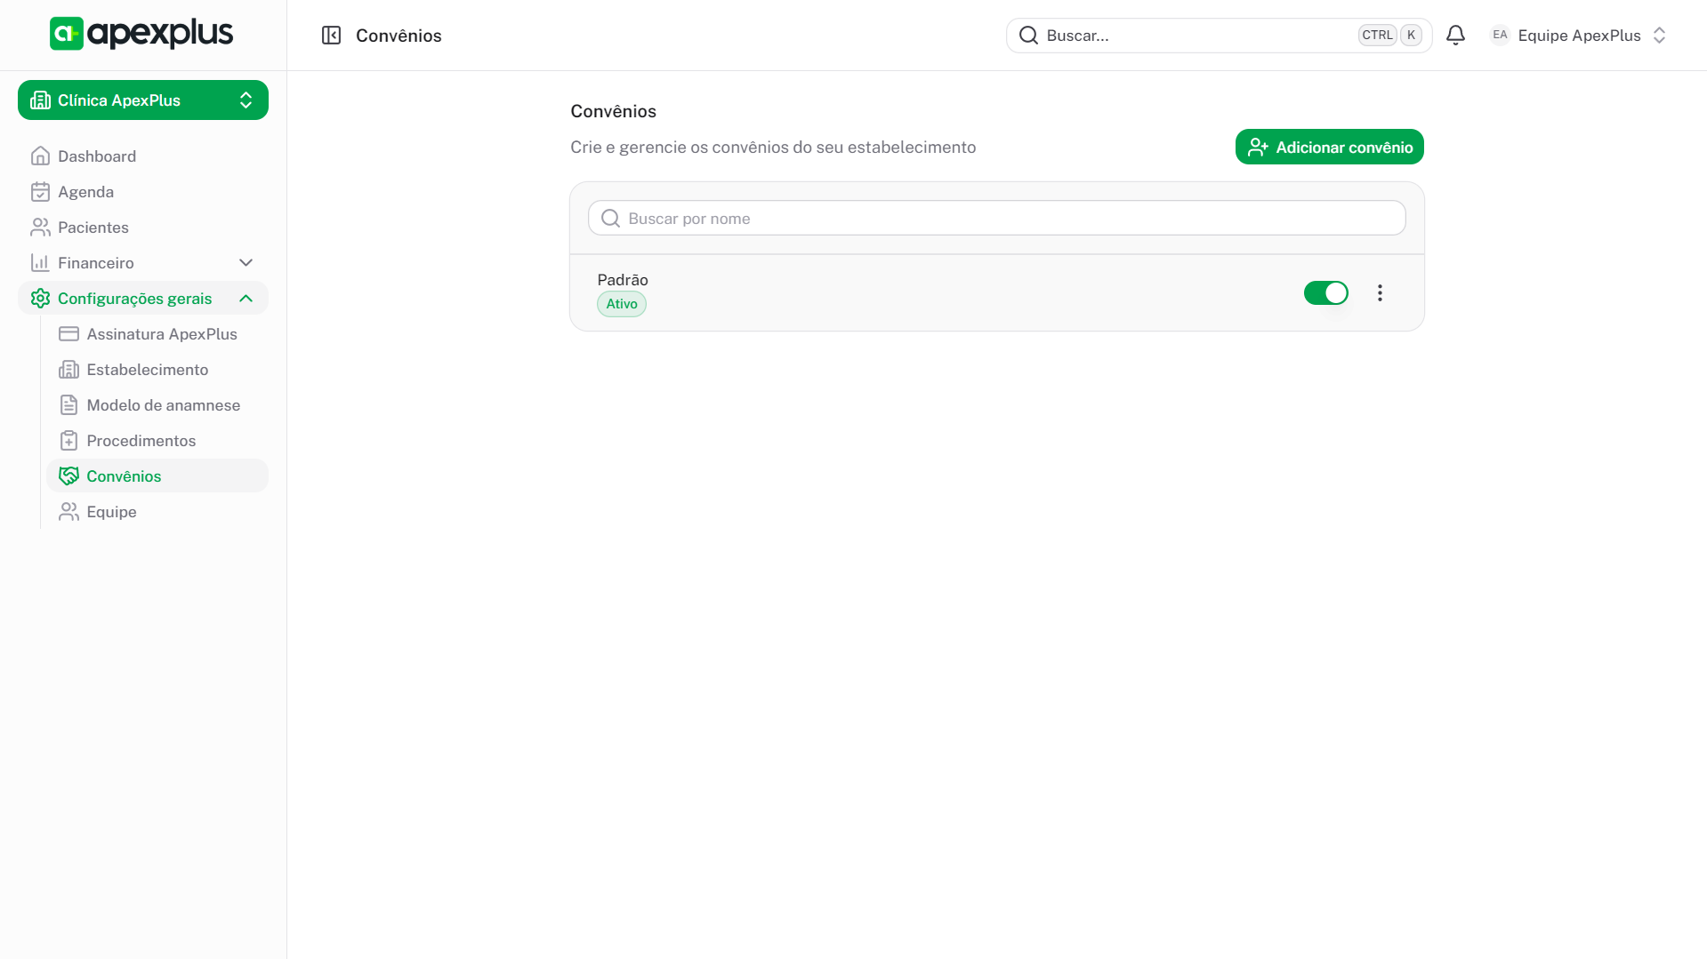Viewport: 1707px width, 959px height.
Task: Collapse Configurações gerais section
Action: 246,299
